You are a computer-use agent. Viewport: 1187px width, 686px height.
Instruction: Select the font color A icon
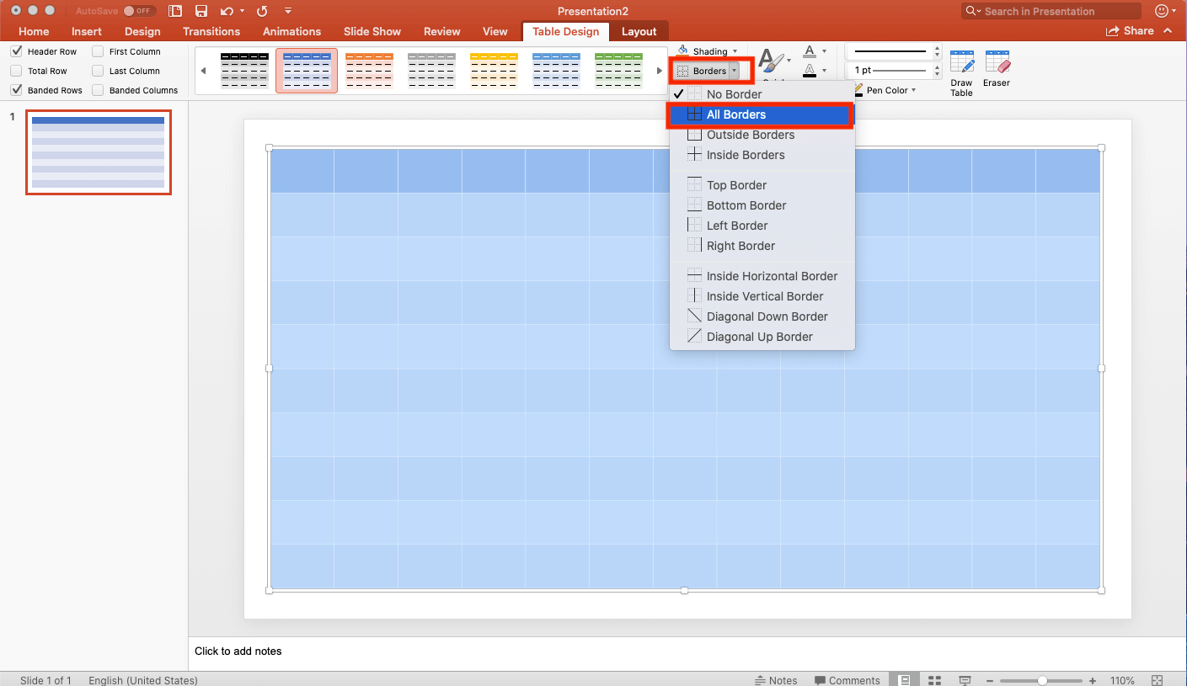click(x=811, y=51)
